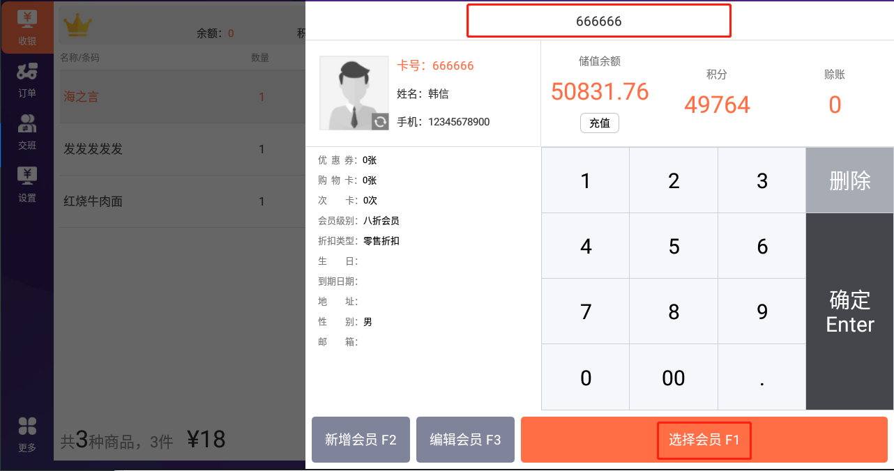The height and width of the screenshot is (471, 894).
Task: Select the 海之言 item row
Action: click(x=182, y=97)
